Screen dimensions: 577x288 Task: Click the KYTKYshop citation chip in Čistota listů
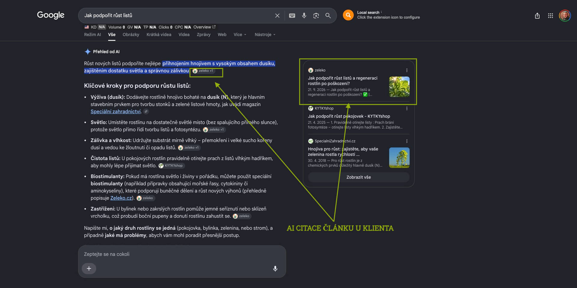(171, 166)
